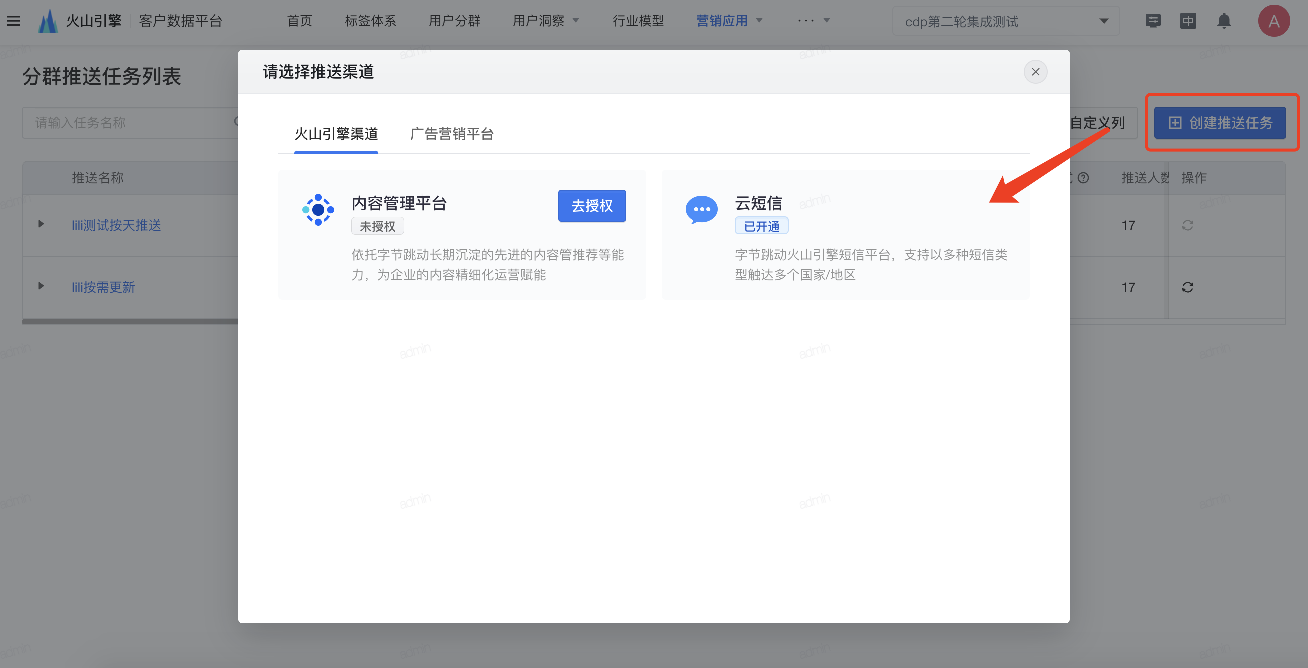Expand the lili按需更新 row
The height and width of the screenshot is (668, 1308).
click(41, 286)
